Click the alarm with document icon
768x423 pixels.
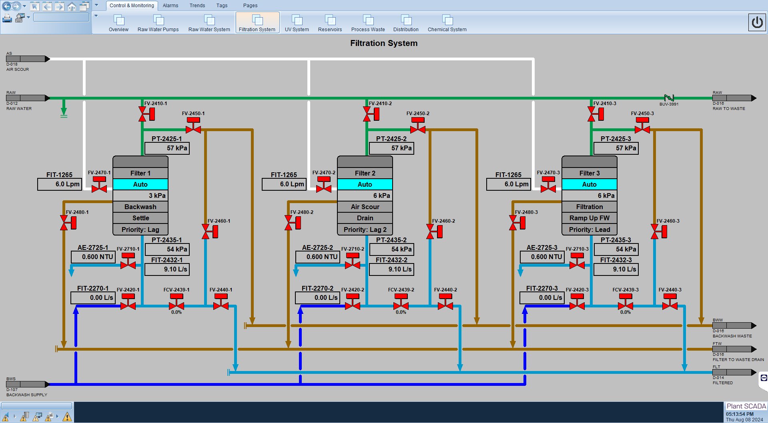(x=50, y=417)
